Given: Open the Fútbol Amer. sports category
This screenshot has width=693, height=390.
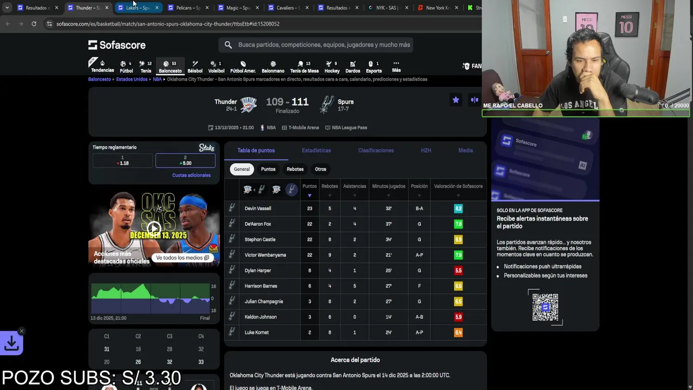Looking at the screenshot, I should pos(243,67).
